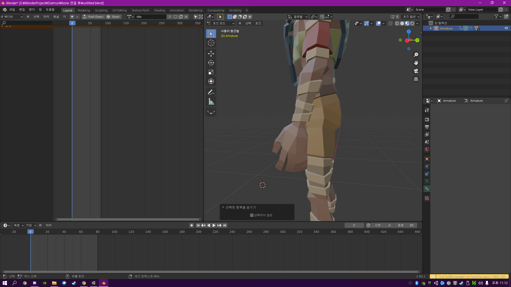
Task: Choose the Scale tool
Action: [211, 72]
